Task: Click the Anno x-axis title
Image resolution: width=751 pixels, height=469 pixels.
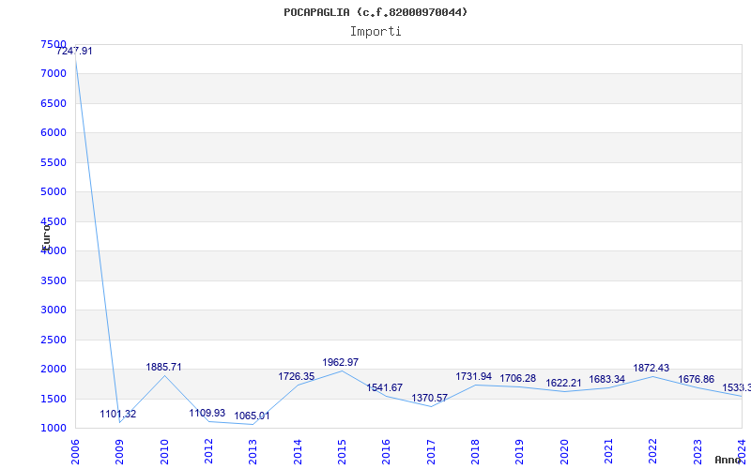Action: (730, 461)
